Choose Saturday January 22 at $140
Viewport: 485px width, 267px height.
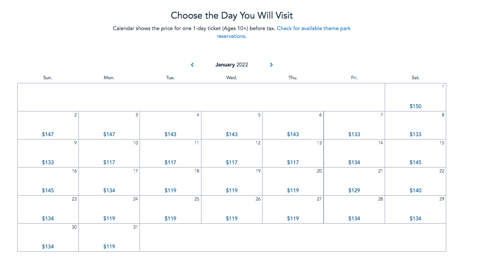(x=415, y=182)
